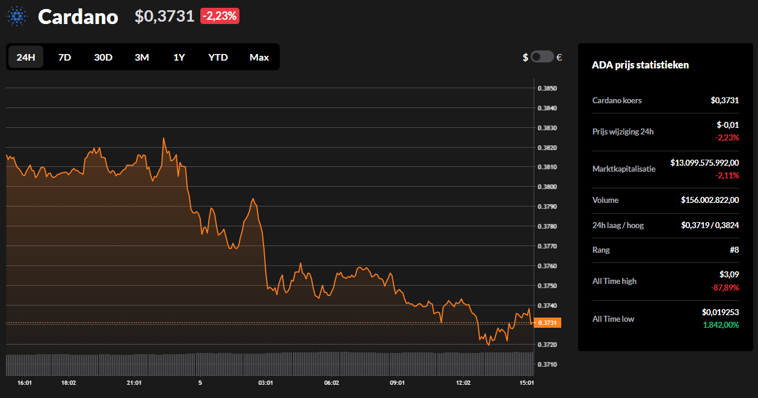Show the 30D price chart
This screenshot has width=758, height=398.
(x=103, y=57)
